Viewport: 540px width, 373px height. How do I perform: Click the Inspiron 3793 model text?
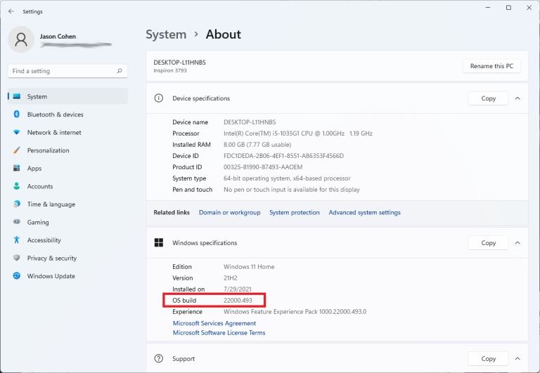pos(170,70)
